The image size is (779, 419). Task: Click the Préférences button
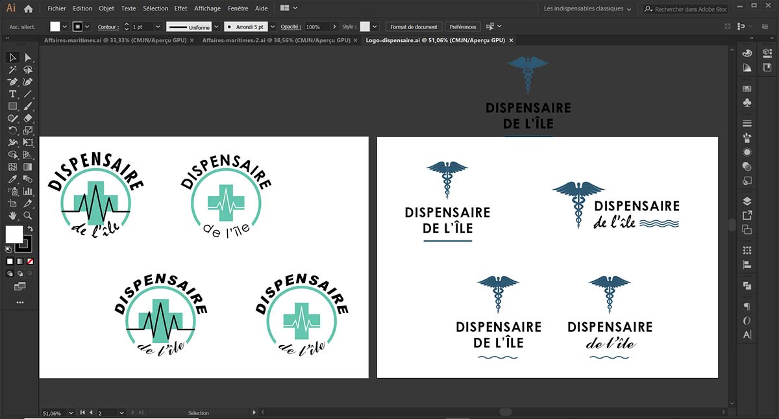tap(463, 27)
